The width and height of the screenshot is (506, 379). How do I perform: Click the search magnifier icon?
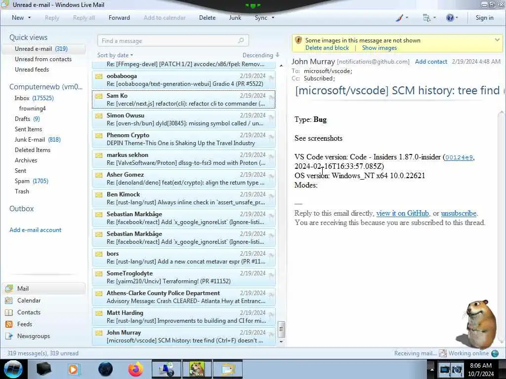pyautogui.click(x=241, y=40)
